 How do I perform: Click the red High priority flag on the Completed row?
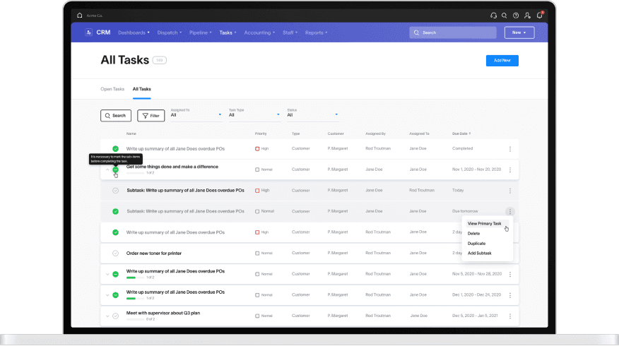point(257,149)
